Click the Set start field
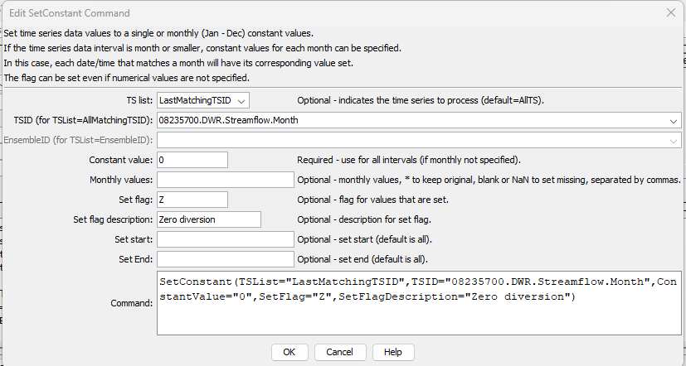Screen dimensions: 686x366 pyautogui.click(x=226, y=239)
